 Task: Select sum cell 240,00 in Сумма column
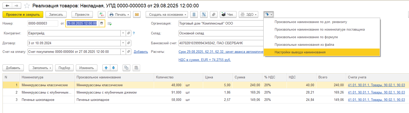click(x=247, y=85)
